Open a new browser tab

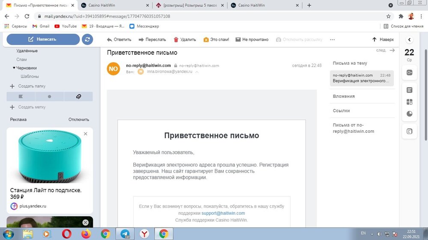point(309,5)
